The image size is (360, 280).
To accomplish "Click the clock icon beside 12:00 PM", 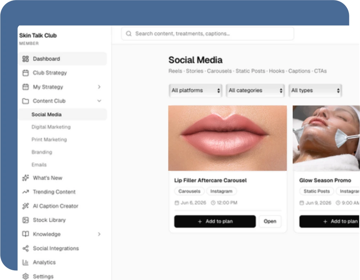I will click(x=213, y=203).
